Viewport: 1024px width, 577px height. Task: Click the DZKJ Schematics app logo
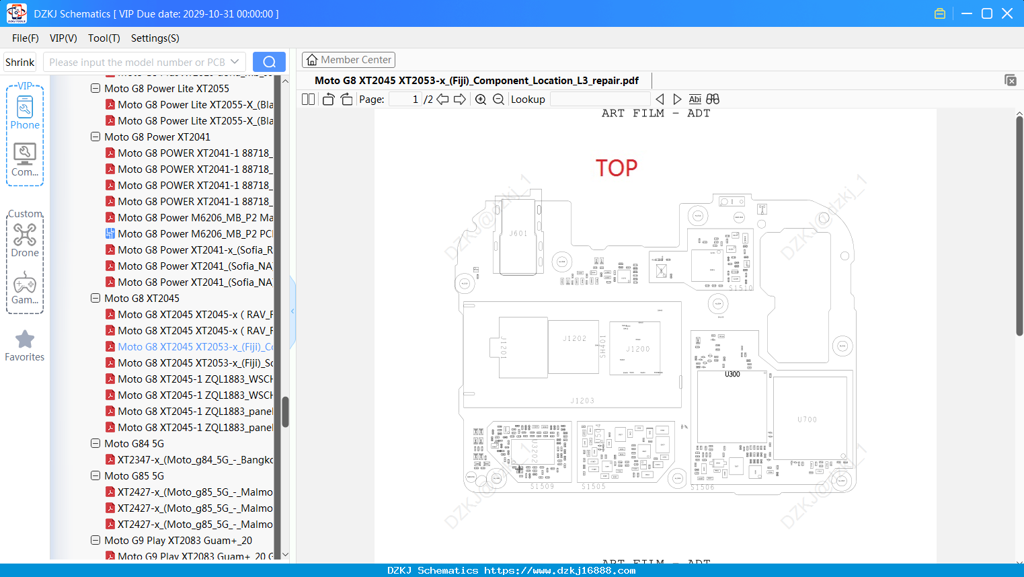[16, 13]
